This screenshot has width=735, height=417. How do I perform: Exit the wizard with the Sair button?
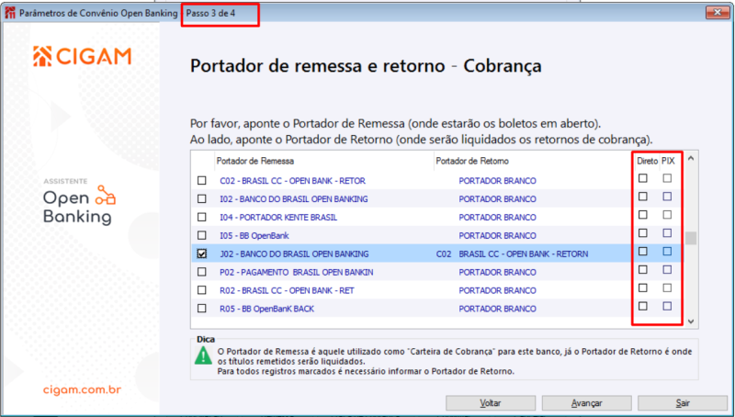pos(683,403)
